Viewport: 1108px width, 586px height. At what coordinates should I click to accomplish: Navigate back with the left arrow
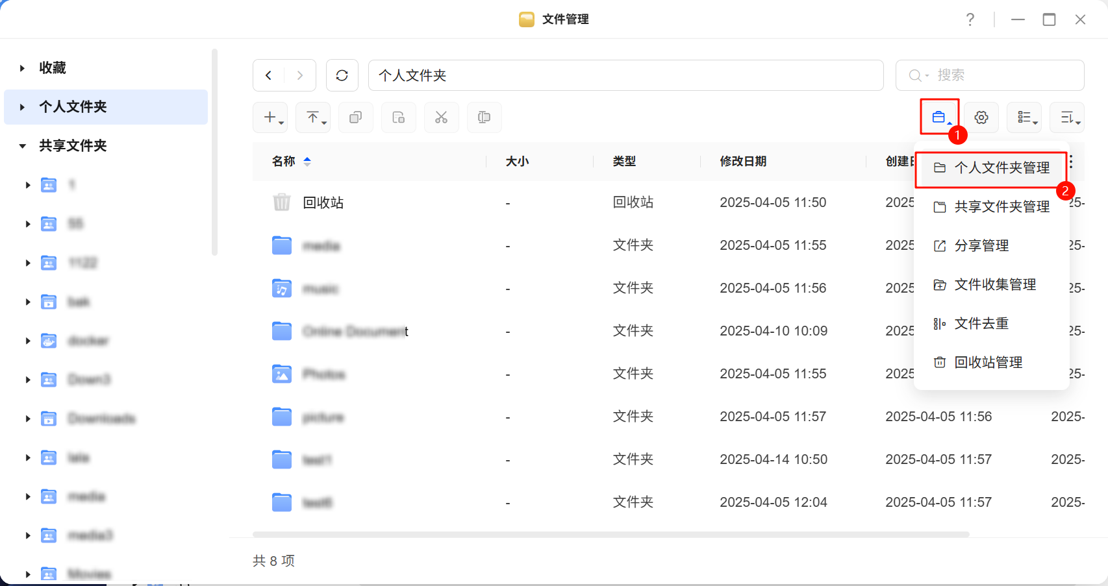269,75
